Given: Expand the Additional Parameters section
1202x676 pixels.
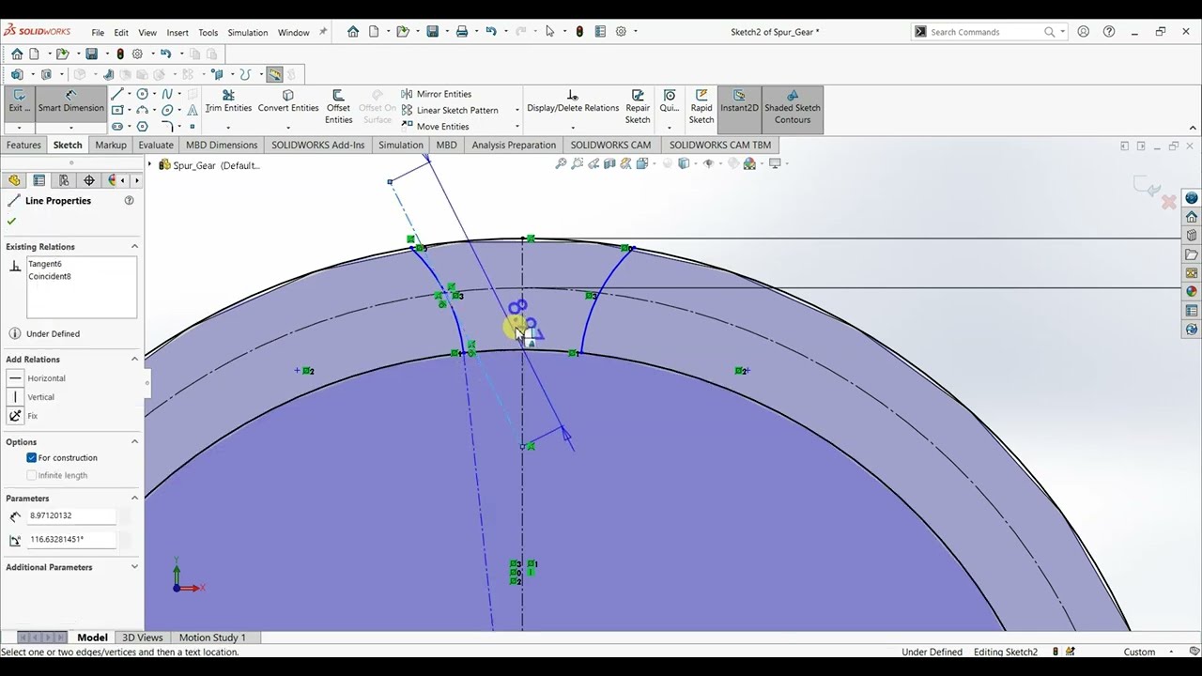Looking at the screenshot, I should click(x=134, y=567).
